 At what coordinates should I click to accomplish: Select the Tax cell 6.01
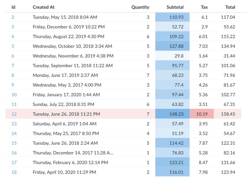point(201,36)
